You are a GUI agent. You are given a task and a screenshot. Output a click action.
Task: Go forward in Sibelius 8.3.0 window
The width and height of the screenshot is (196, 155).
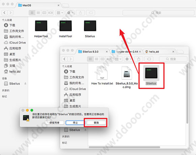[70, 59]
